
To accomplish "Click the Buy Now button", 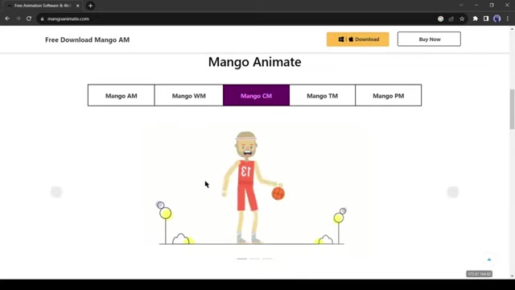I will click(429, 39).
